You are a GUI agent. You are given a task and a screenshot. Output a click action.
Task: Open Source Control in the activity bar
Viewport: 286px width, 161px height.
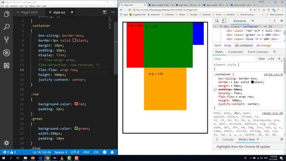[7, 40]
